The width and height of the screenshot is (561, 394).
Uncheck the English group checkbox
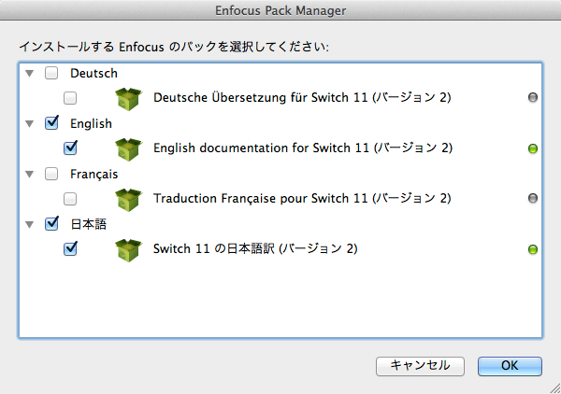click(x=51, y=123)
